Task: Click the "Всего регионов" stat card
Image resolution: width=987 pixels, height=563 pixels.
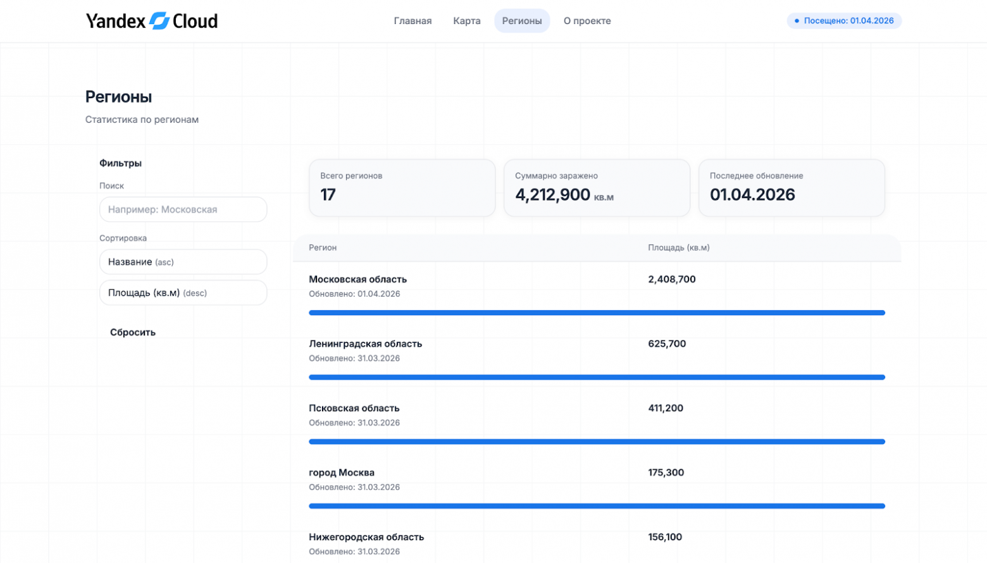Action: (402, 188)
